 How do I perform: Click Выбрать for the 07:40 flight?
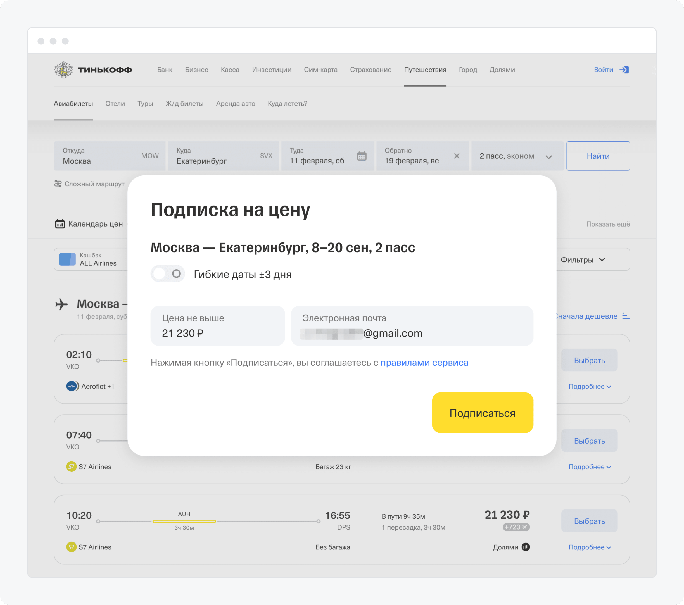pos(589,440)
